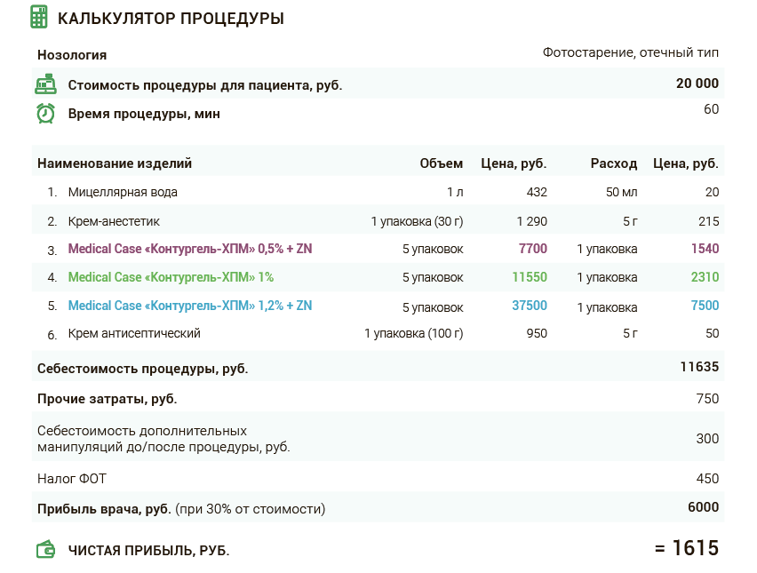Click the alarm clock icon by procedure time
757x573 pixels.
click(x=46, y=114)
